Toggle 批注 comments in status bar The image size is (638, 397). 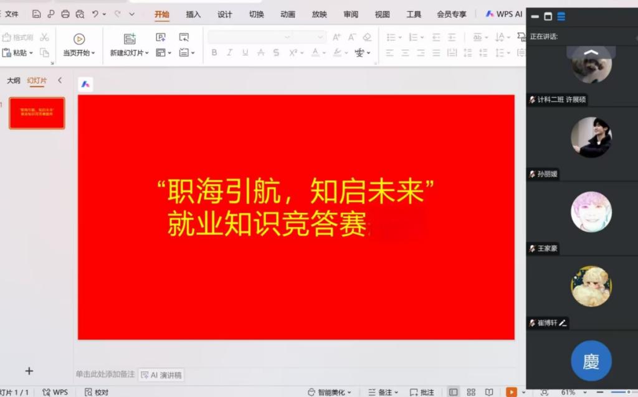[x=421, y=392]
